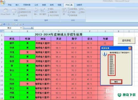Switch to the 页面布局 tab
Image resolution: width=138 pixels, height=100 pixels.
pyautogui.click(x=27, y=5)
